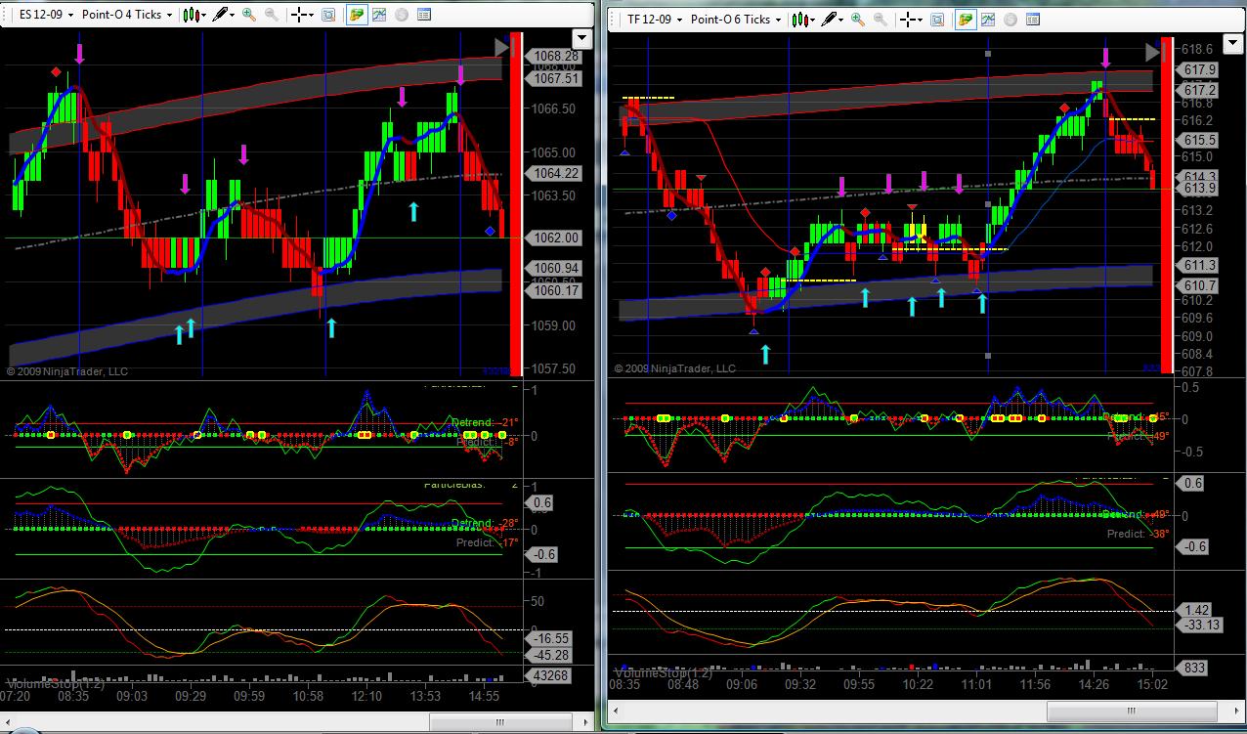Screen dimensions: 1247x734
Task: Select the drawing pen tool in ES chart
Action: coord(221,15)
